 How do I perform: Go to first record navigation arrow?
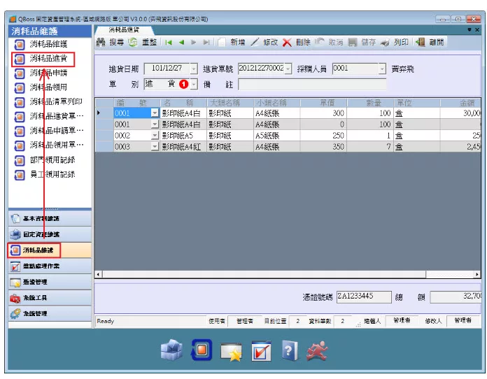pyautogui.click(x=169, y=43)
